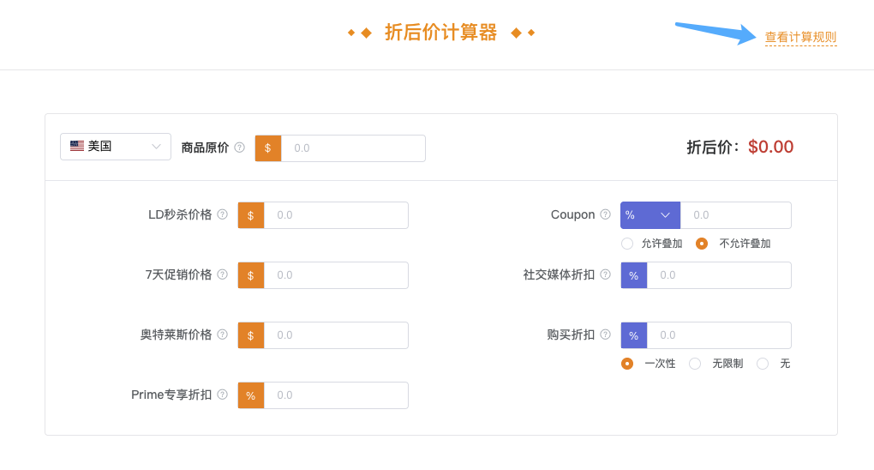Select the 无 purchase discount option
Screen dimensions: 874x470
[763, 364]
